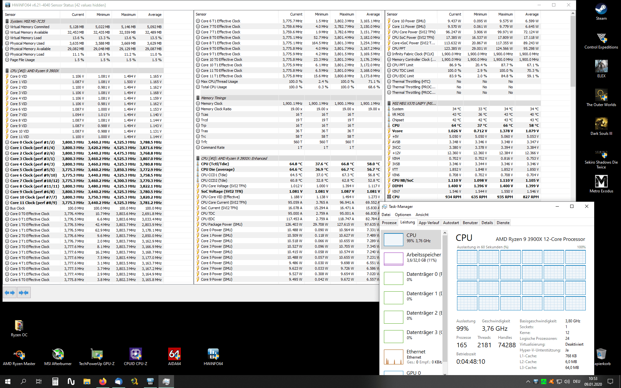Click Task-Manager sidebar scroll-up arrow
This screenshot has height=388, width=621.
[x=445, y=233]
